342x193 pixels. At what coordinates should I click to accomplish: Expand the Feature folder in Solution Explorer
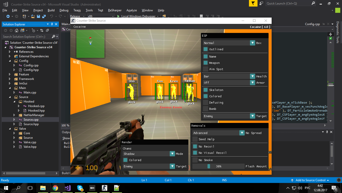10,74
